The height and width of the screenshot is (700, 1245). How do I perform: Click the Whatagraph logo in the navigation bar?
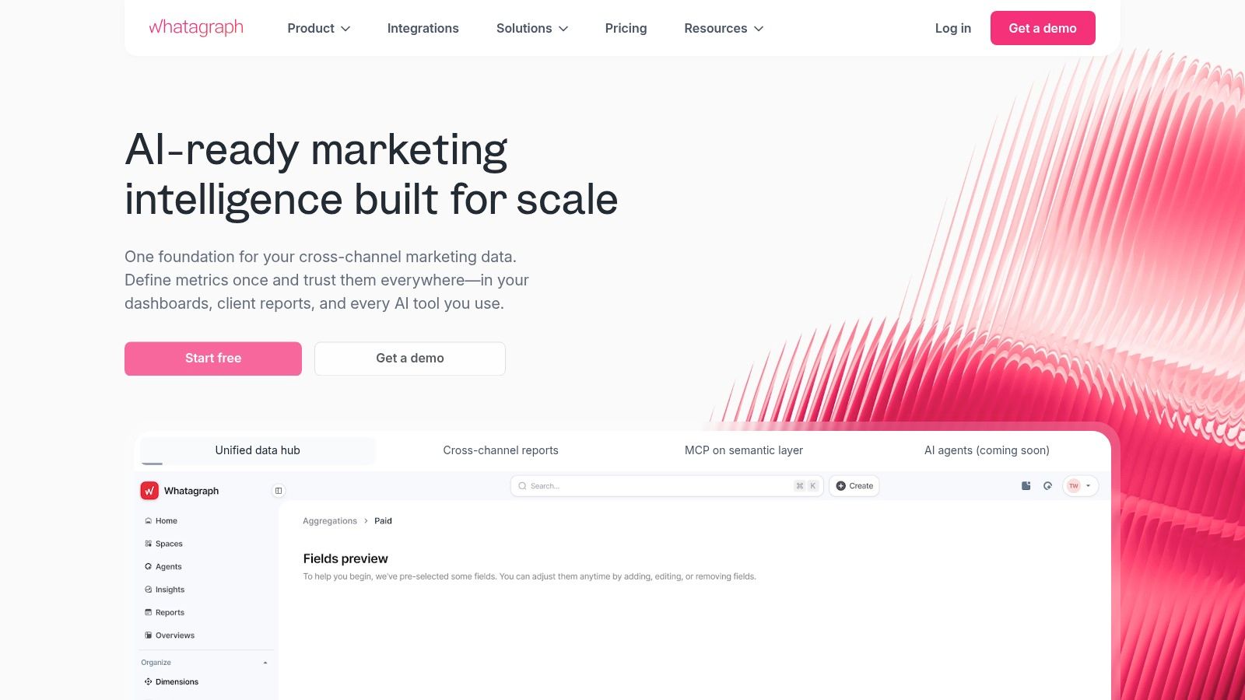click(196, 28)
